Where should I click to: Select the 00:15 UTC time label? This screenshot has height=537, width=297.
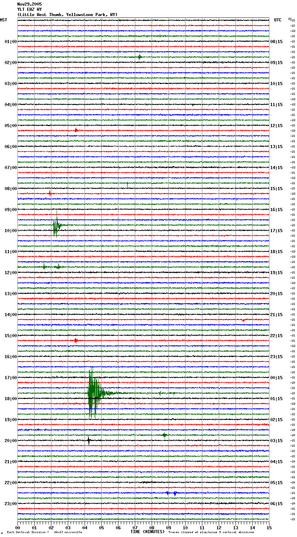(276, 378)
